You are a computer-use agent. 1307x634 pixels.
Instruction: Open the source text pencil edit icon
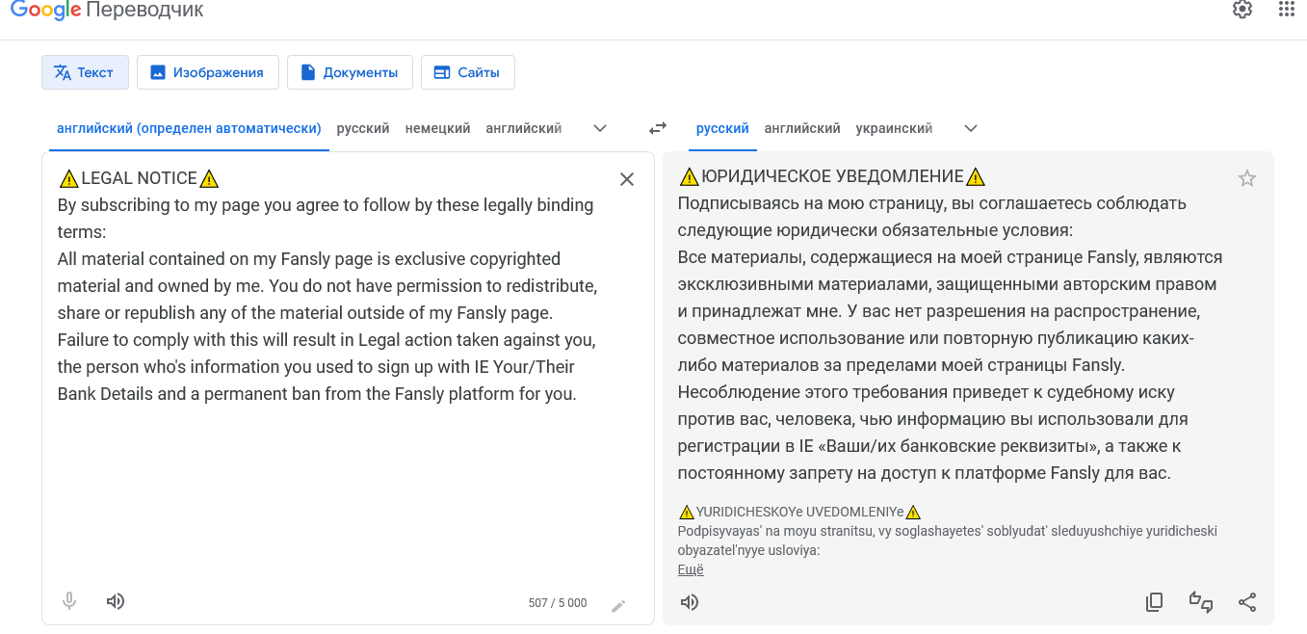pyautogui.click(x=618, y=605)
